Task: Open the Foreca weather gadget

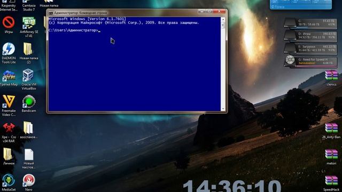Action: 301,4
